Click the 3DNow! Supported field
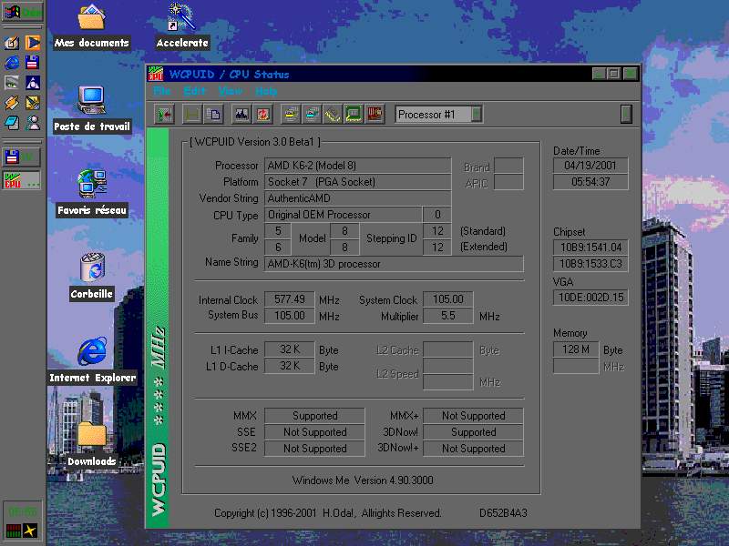 point(473,431)
